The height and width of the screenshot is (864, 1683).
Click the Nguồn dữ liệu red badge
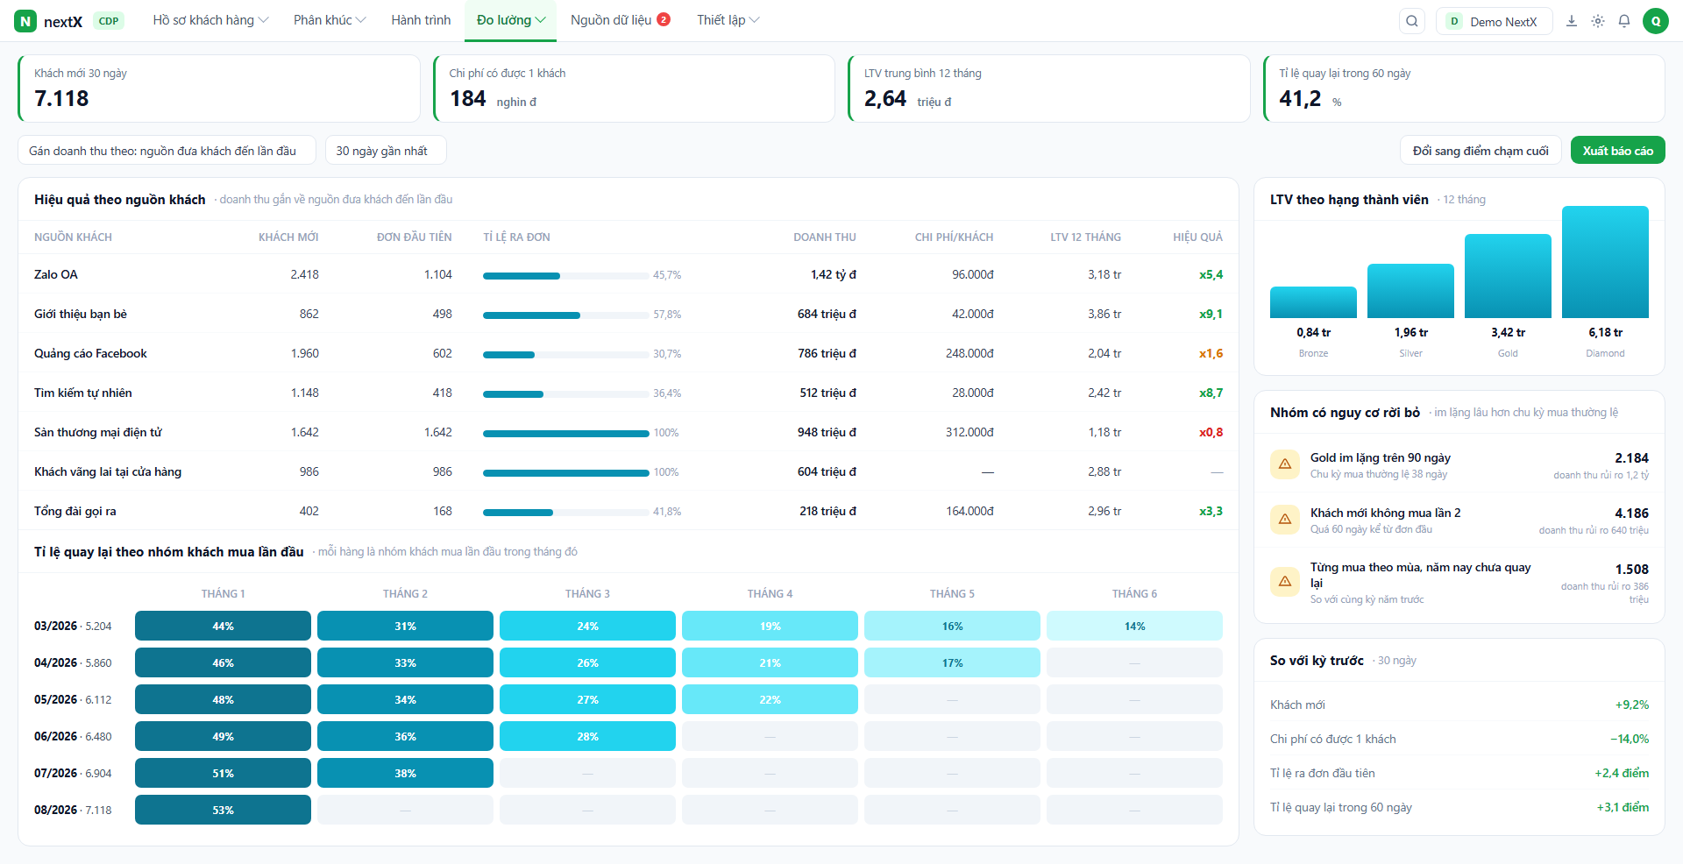coord(664,19)
